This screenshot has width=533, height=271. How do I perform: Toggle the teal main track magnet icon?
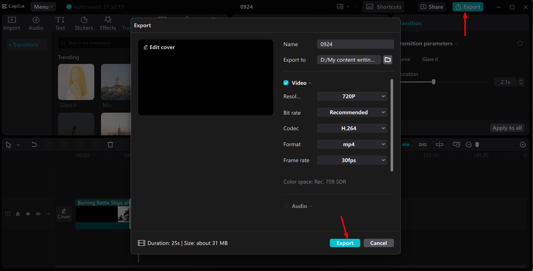tap(406, 145)
